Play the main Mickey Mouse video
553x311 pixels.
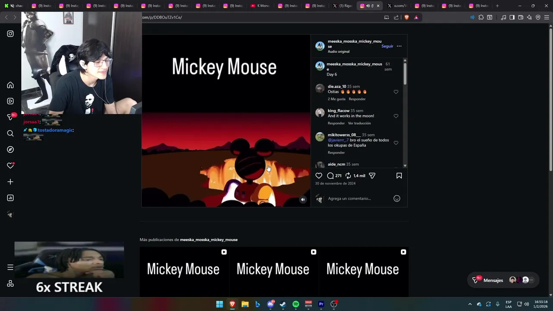coord(226,121)
